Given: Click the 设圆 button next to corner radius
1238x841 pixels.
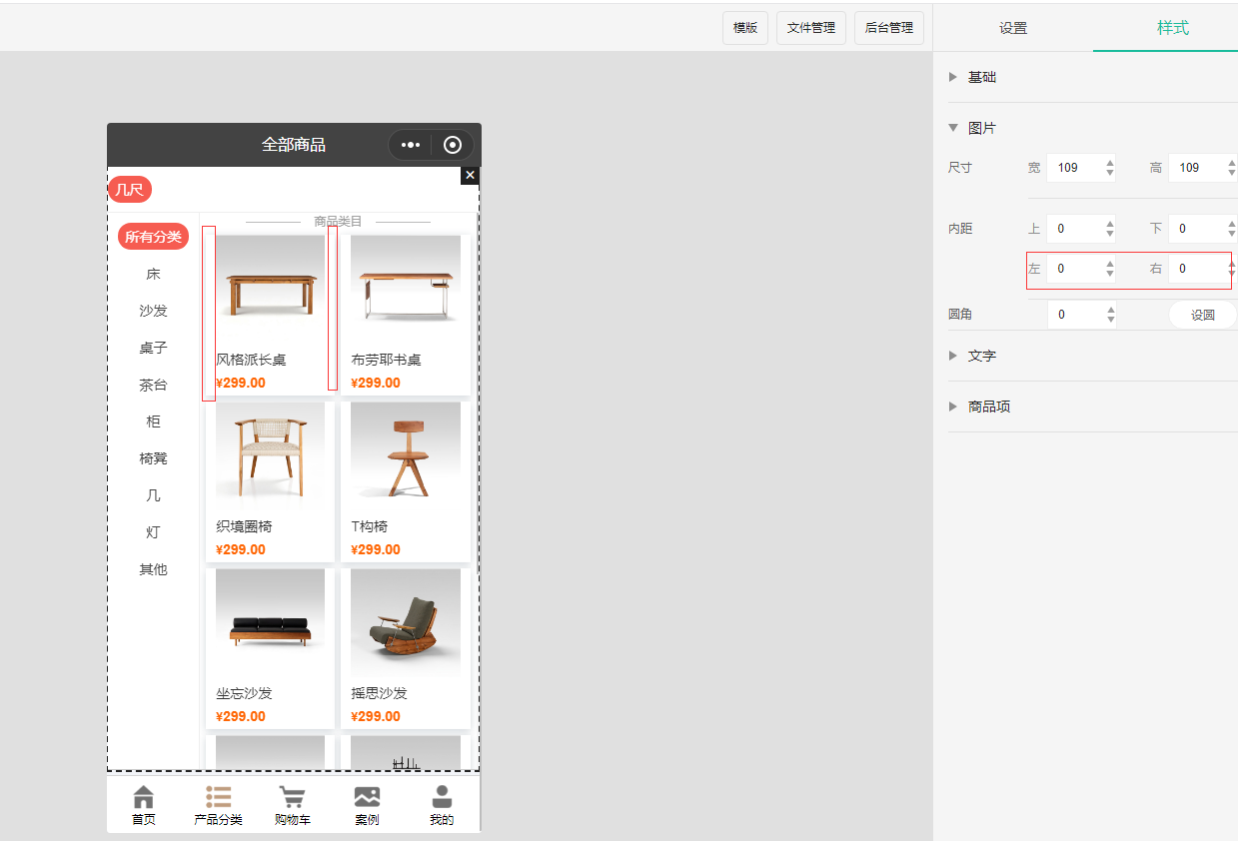Looking at the screenshot, I should point(1202,315).
